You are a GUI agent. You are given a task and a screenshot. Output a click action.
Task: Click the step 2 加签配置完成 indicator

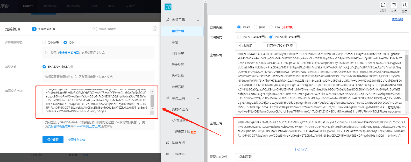[x=104, y=29]
